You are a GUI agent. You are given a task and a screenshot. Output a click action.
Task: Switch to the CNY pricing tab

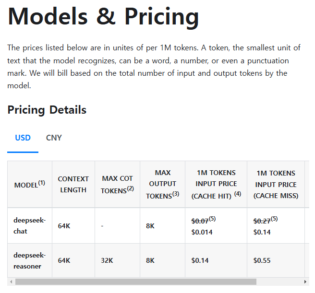coord(54,138)
